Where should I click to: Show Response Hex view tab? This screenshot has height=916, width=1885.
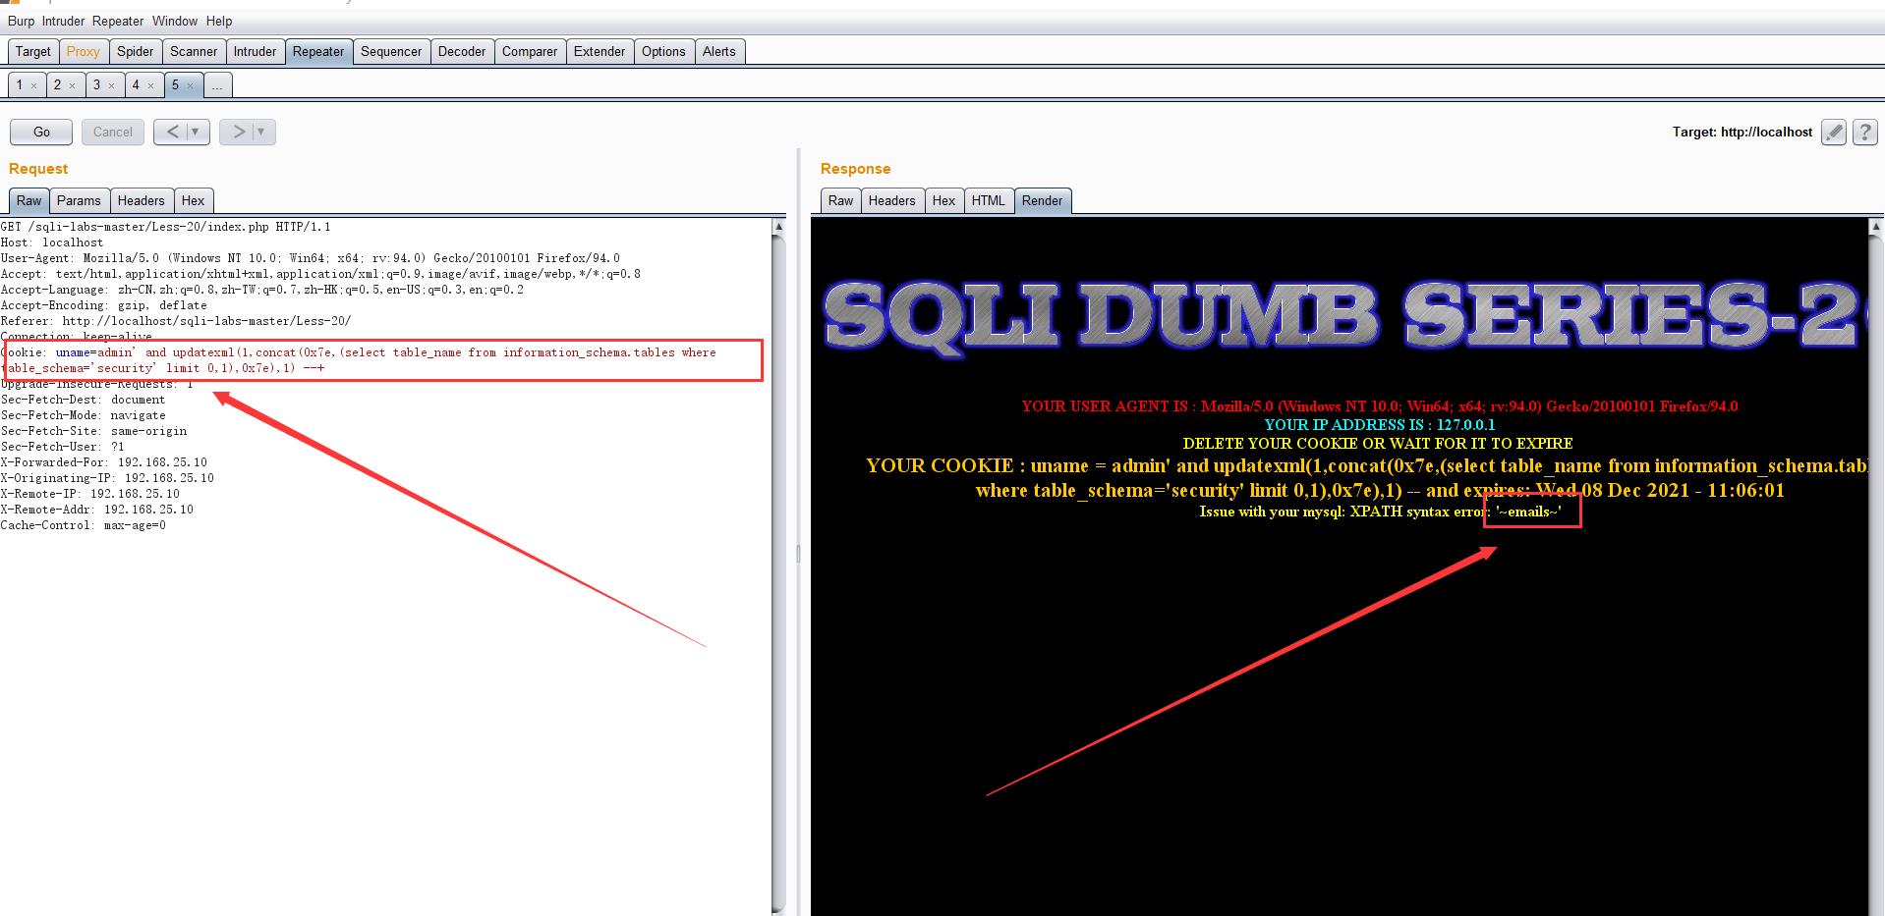point(943,200)
